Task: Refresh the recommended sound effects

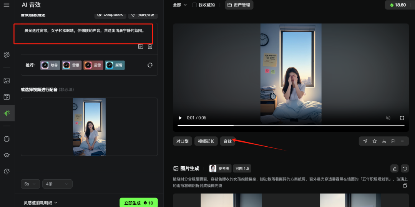Action: [x=150, y=65]
